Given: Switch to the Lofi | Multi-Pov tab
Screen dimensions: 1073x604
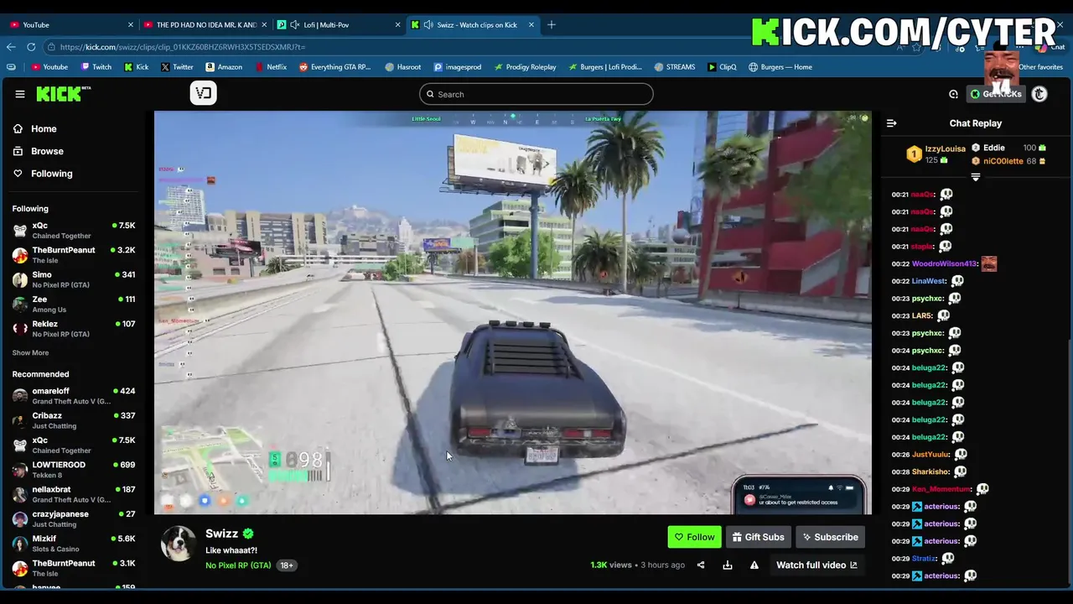Looking at the screenshot, I should (x=340, y=24).
